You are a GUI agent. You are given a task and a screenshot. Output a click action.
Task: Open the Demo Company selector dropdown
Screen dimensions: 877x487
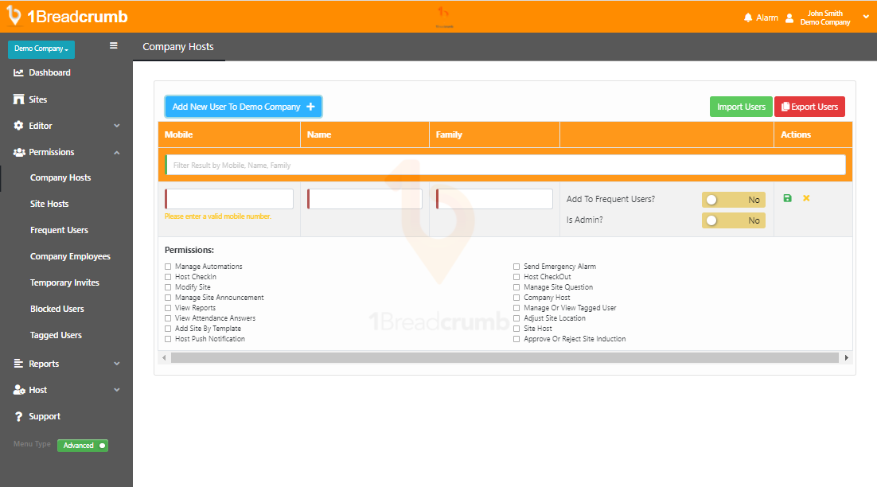(x=41, y=49)
